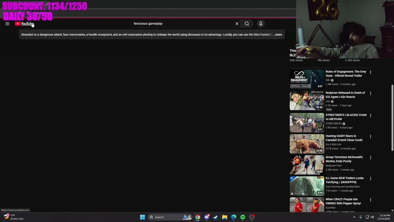Open Spotify from the taskbar
The height and width of the screenshot is (222, 394).
click(243, 217)
